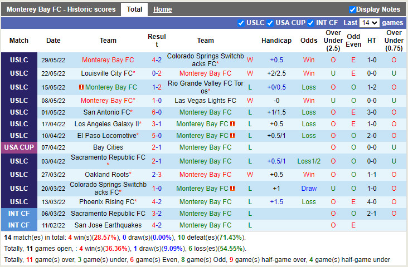The image size is (408, 267).
Task: Click red card icon on 20/03/22 row
Action: [x=232, y=189]
